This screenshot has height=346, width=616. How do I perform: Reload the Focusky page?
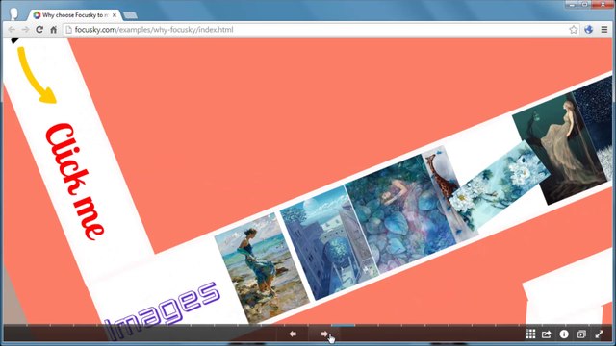pyautogui.click(x=39, y=30)
